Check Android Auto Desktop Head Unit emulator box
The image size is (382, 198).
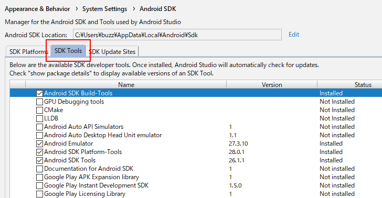[x=39, y=135]
